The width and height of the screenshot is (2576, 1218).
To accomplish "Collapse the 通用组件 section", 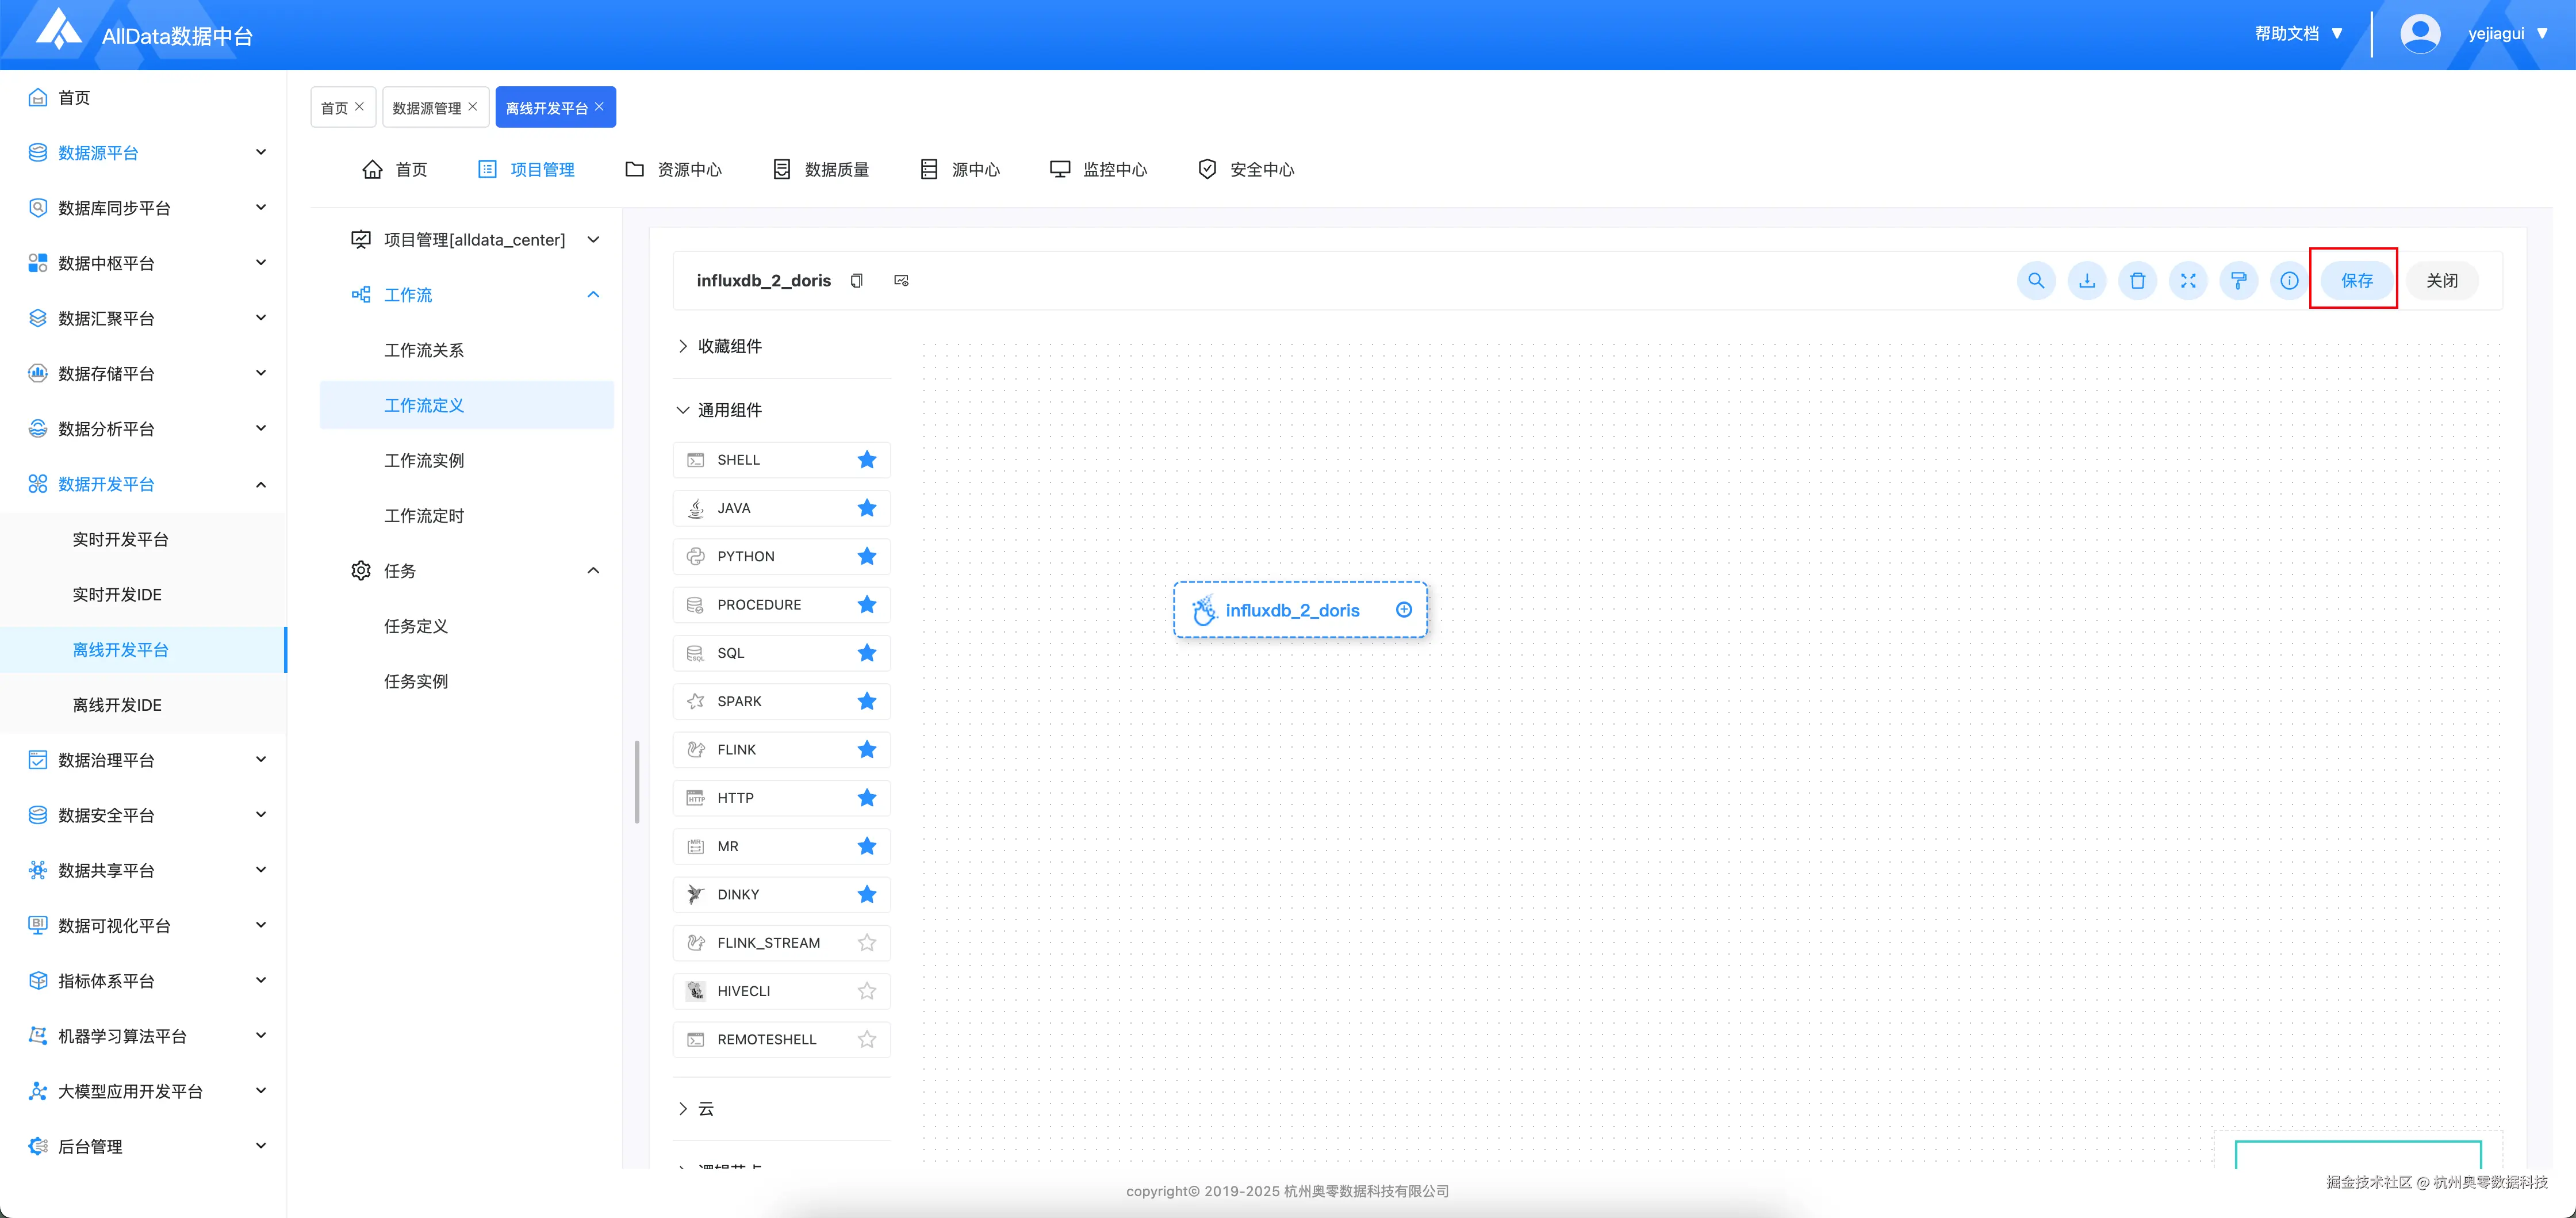I will 729,410.
